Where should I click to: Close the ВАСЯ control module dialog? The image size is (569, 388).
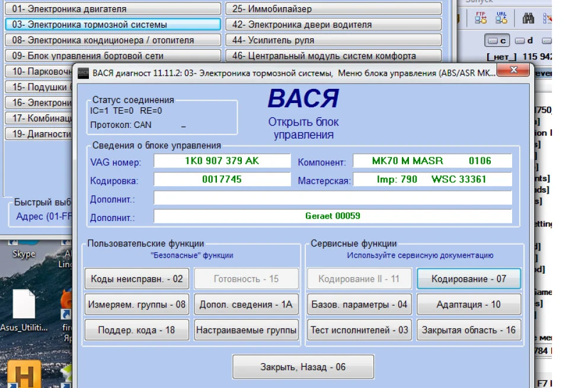point(513,70)
